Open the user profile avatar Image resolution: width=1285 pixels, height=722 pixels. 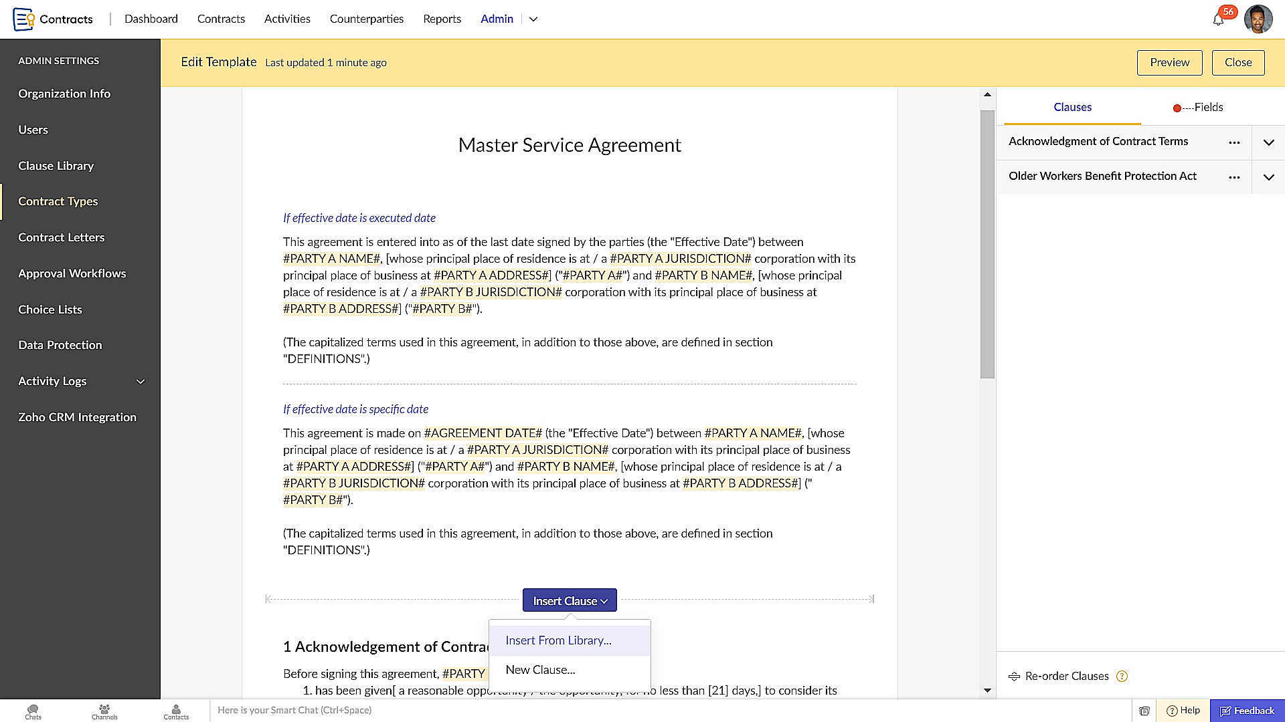point(1258,19)
